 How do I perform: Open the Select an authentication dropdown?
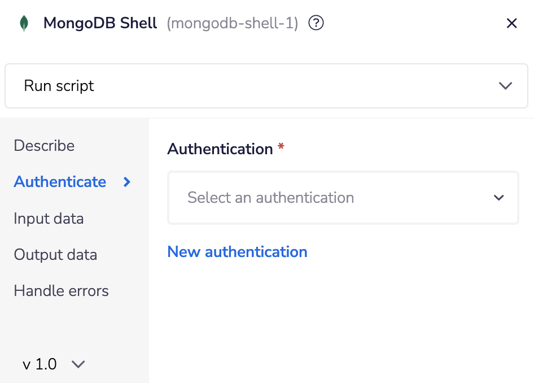343,198
